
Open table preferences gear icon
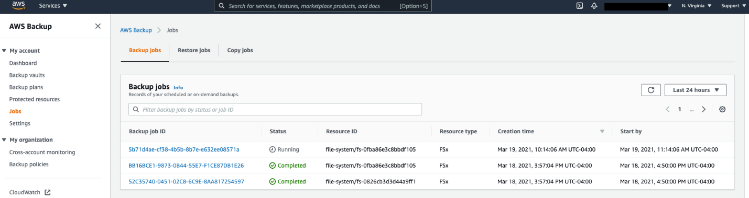click(x=722, y=109)
